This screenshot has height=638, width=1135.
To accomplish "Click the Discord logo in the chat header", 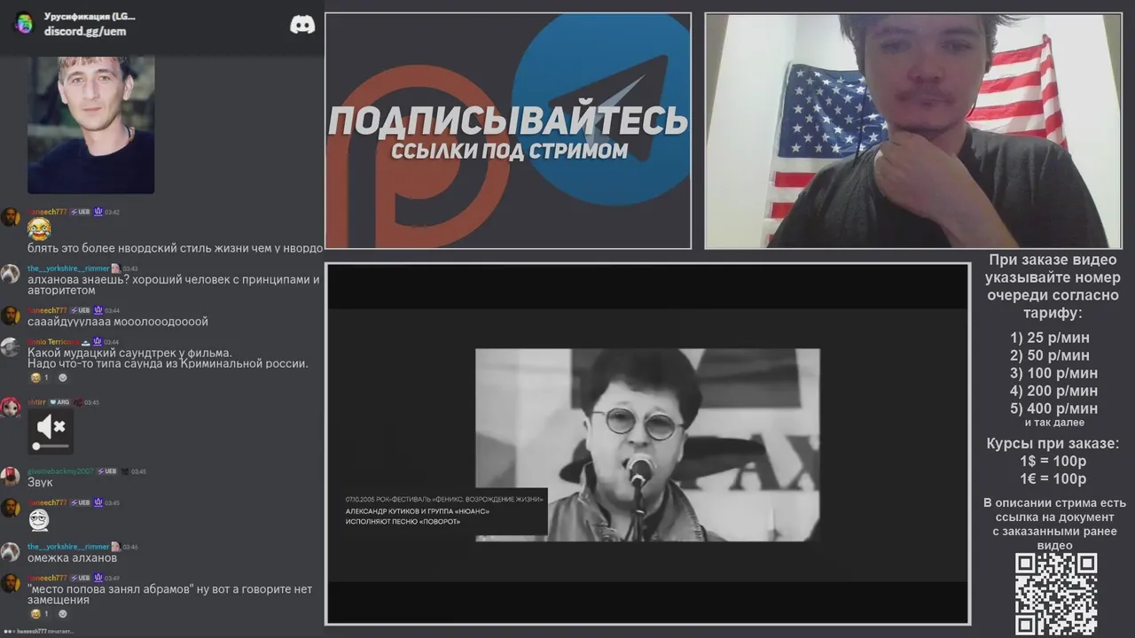I will tap(302, 25).
